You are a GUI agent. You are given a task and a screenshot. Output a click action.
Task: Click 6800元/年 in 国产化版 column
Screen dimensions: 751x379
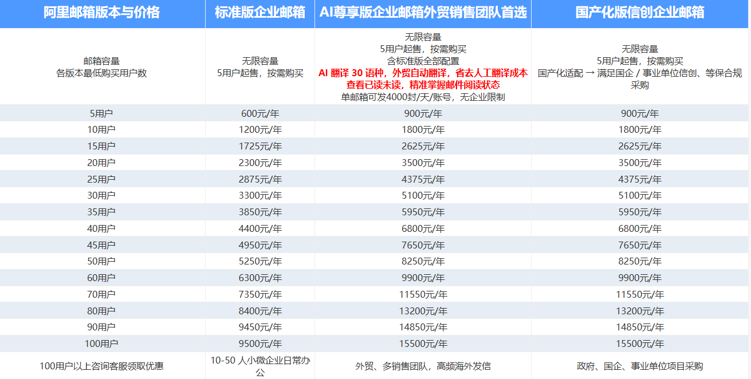click(640, 229)
